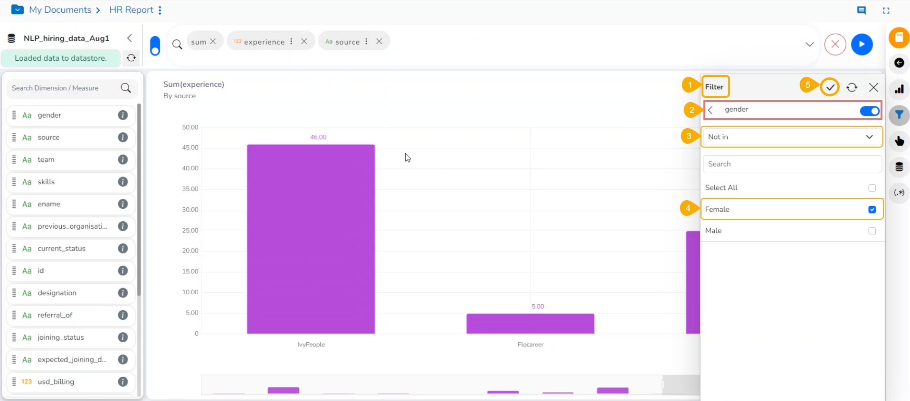Show info for the team field
Screen dimensions: 910x401
point(123,159)
